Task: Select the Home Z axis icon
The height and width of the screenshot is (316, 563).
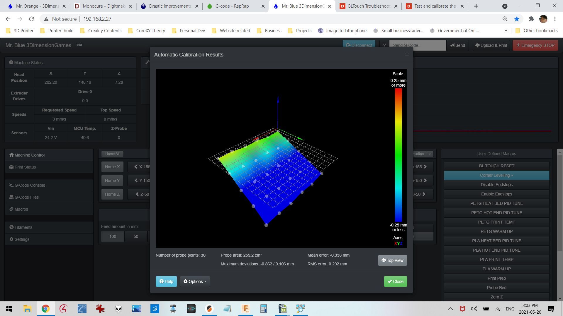Action: pos(113,194)
